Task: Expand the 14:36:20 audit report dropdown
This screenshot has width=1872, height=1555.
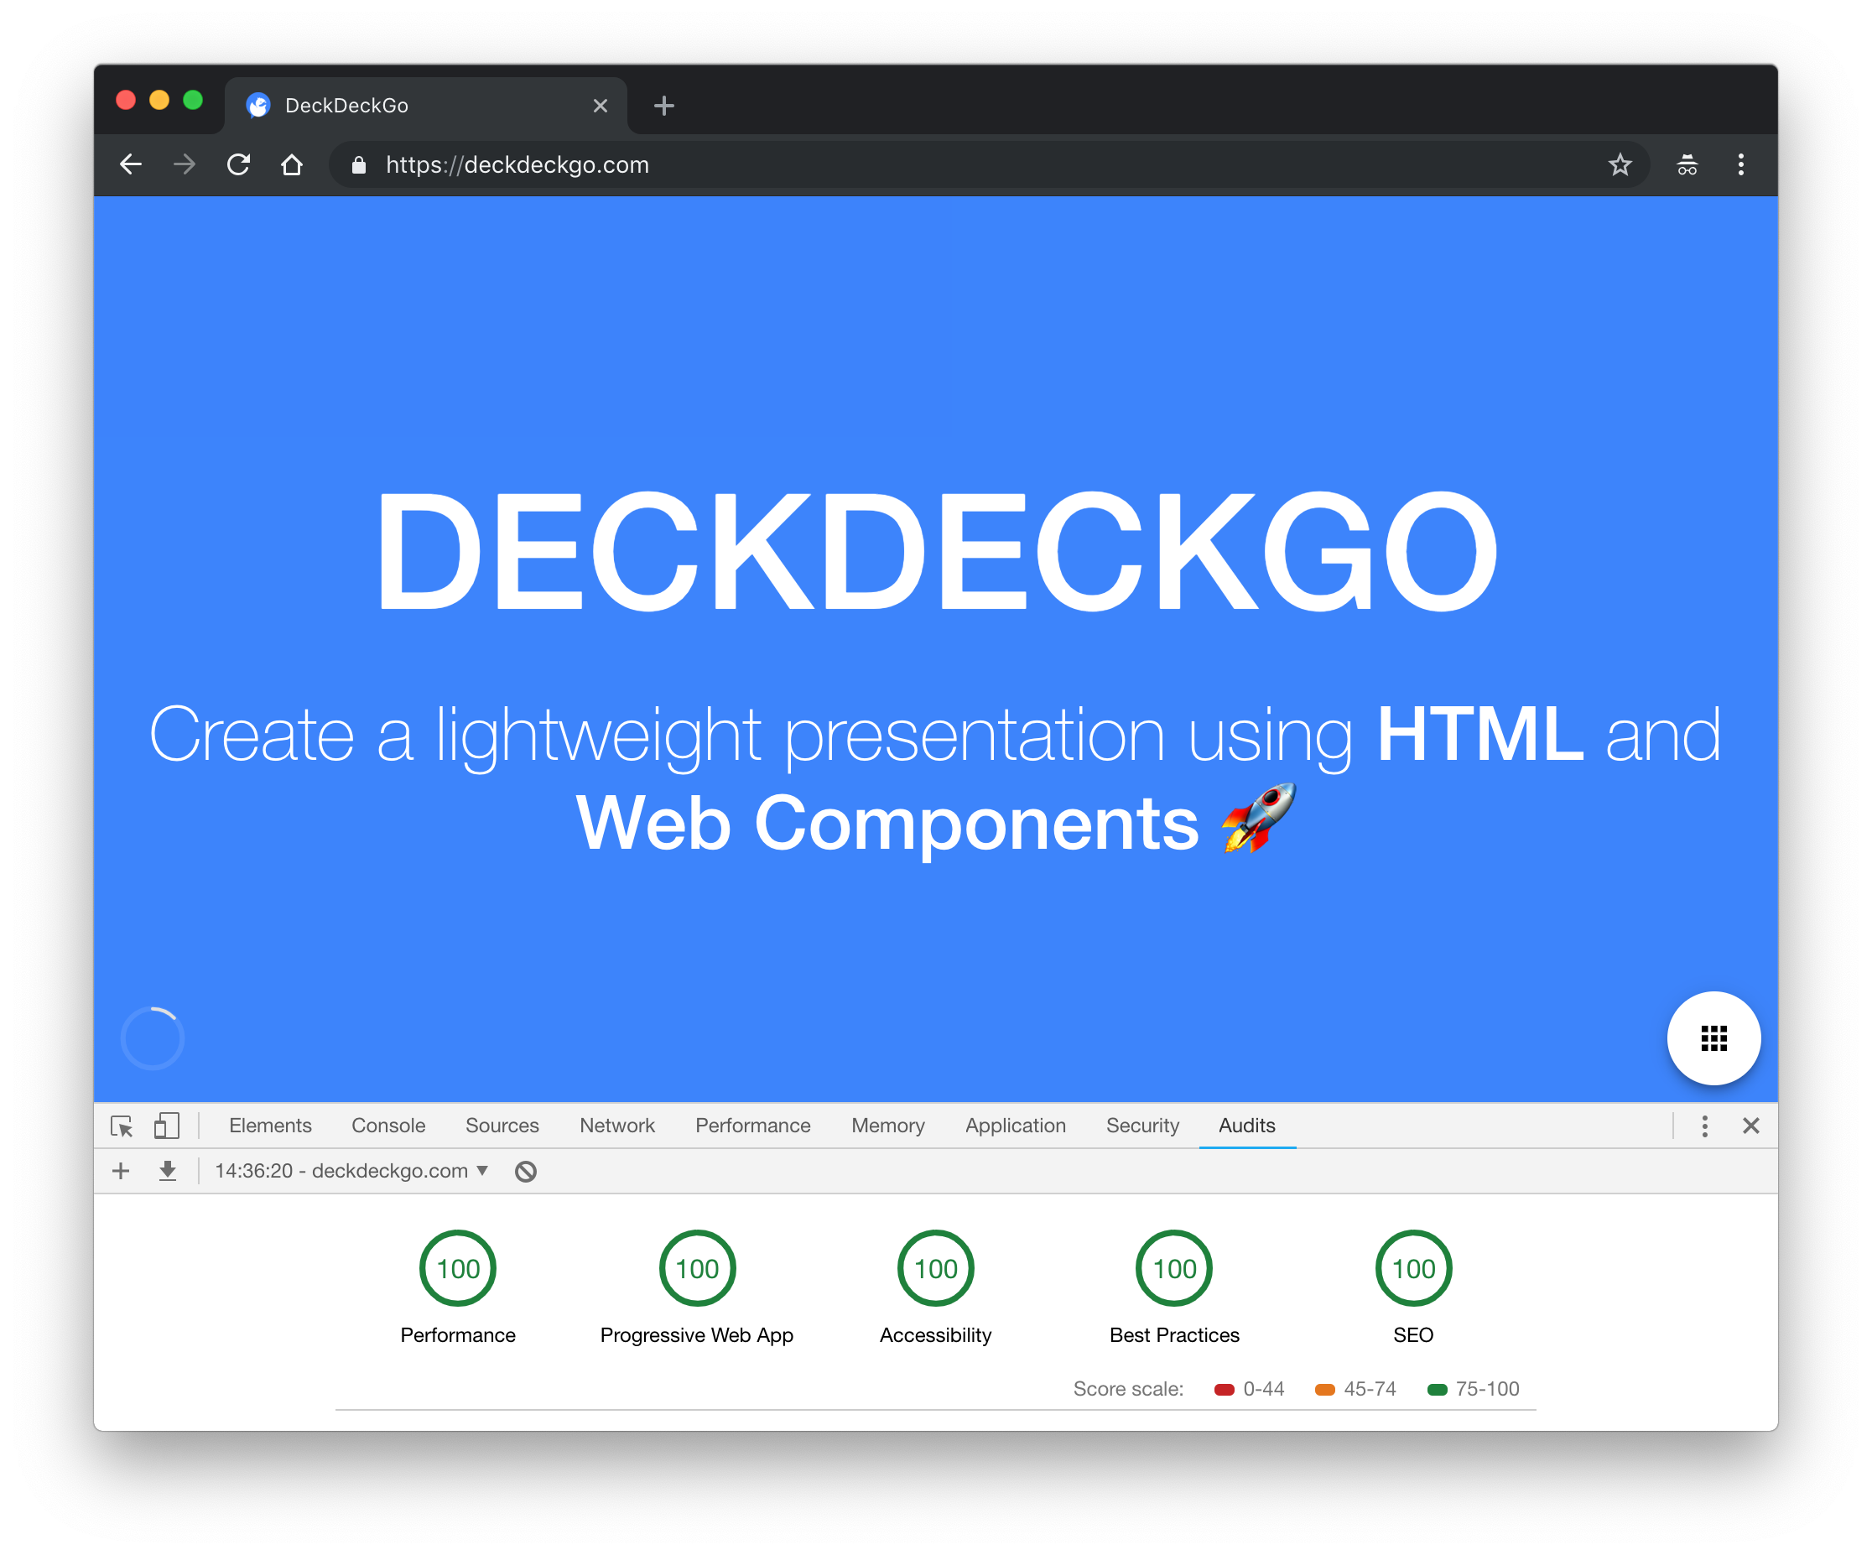Action: (x=351, y=1171)
